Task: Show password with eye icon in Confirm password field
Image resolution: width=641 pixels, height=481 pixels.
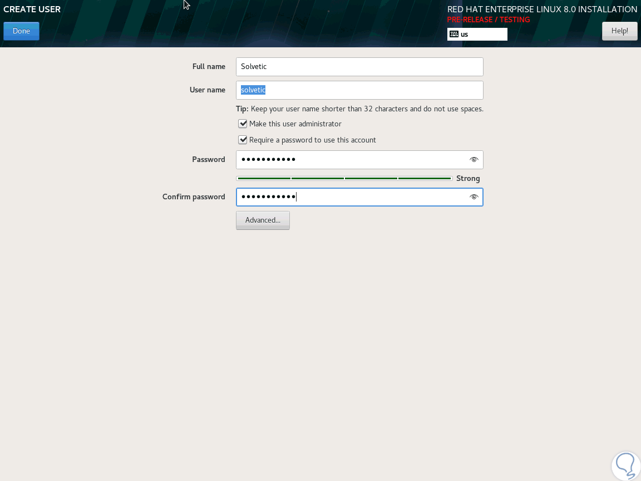Action: pos(474,197)
